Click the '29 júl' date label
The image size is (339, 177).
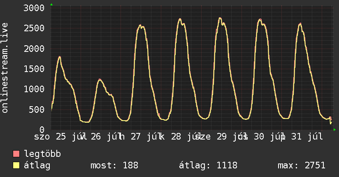(x=232, y=137)
